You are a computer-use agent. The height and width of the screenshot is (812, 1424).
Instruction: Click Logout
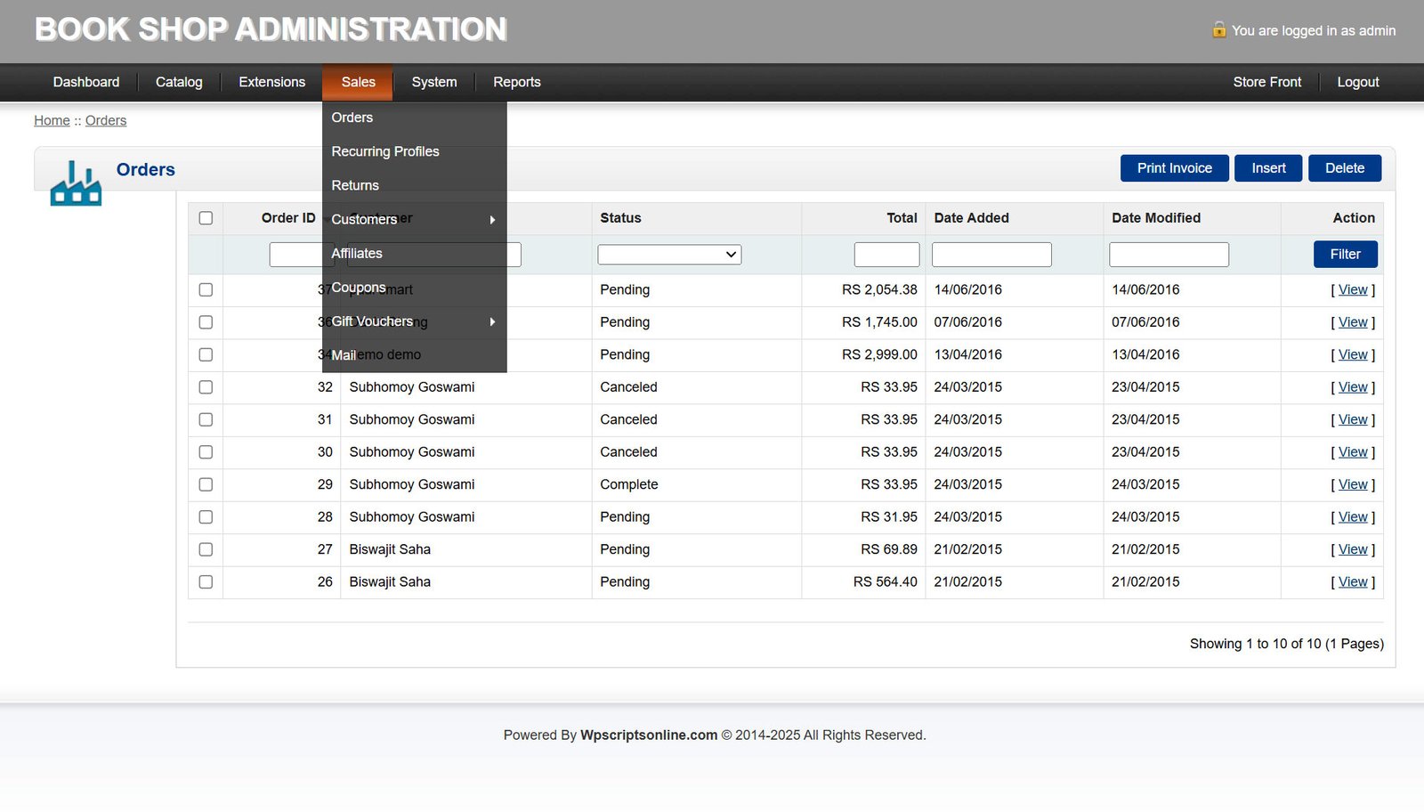click(1358, 82)
